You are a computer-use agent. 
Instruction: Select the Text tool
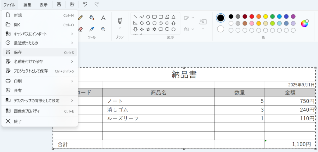[103, 18]
